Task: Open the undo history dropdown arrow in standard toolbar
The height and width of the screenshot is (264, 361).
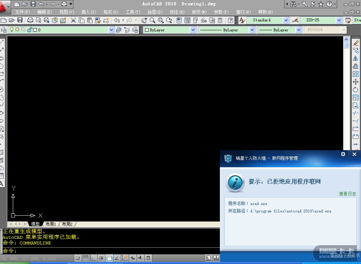Action: click(123, 20)
